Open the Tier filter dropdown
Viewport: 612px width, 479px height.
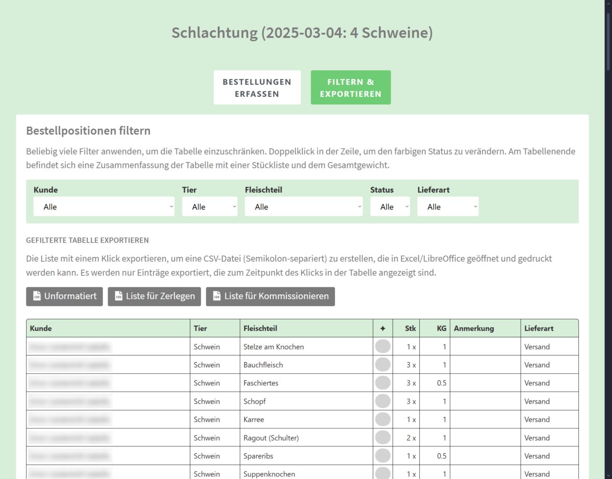pos(210,206)
